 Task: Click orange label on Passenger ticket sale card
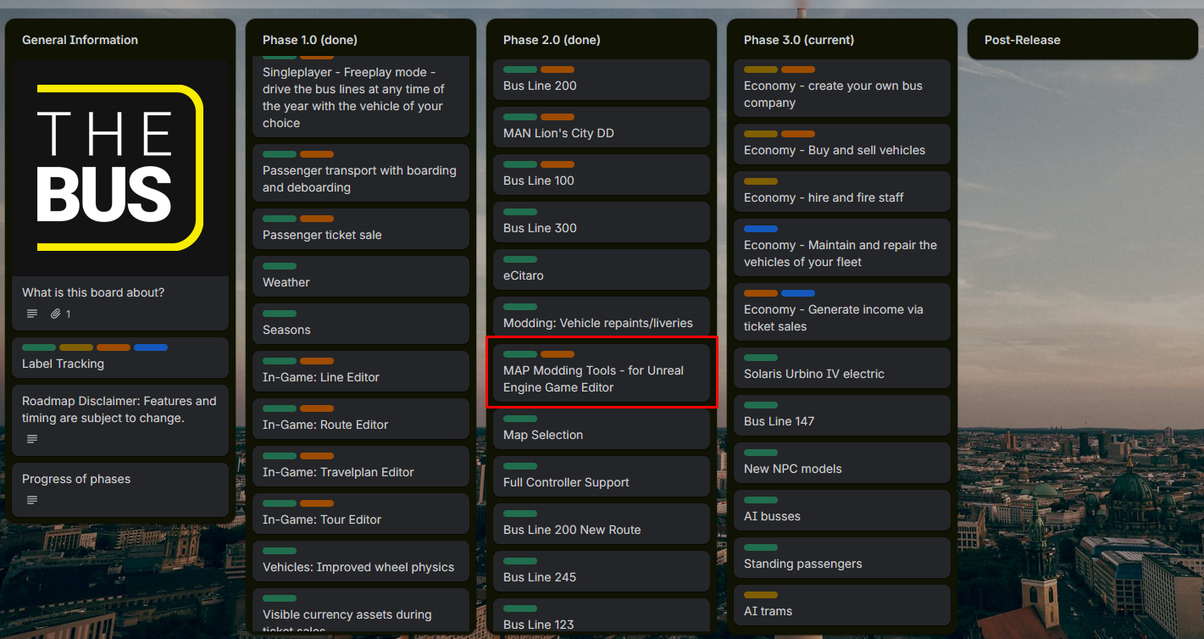pyautogui.click(x=317, y=219)
